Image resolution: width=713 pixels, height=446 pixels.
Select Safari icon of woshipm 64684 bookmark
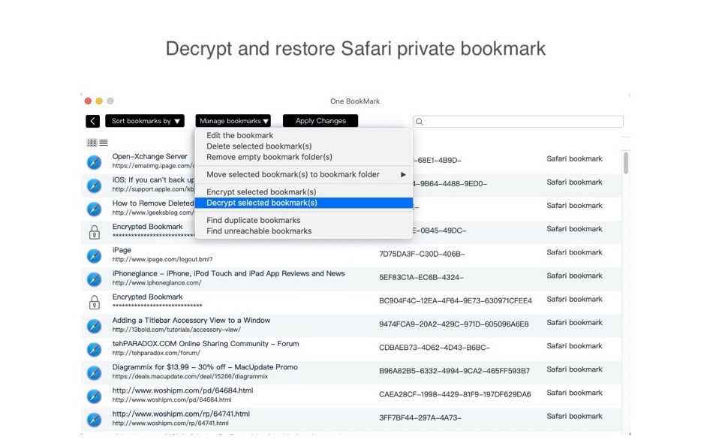pyautogui.click(x=94, y=396)
